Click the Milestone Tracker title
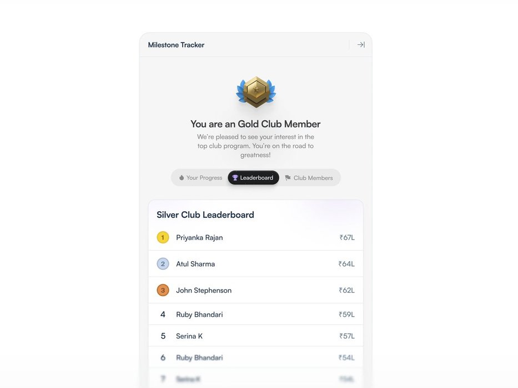Screen dimensions: 518x388 click(176, 45)
